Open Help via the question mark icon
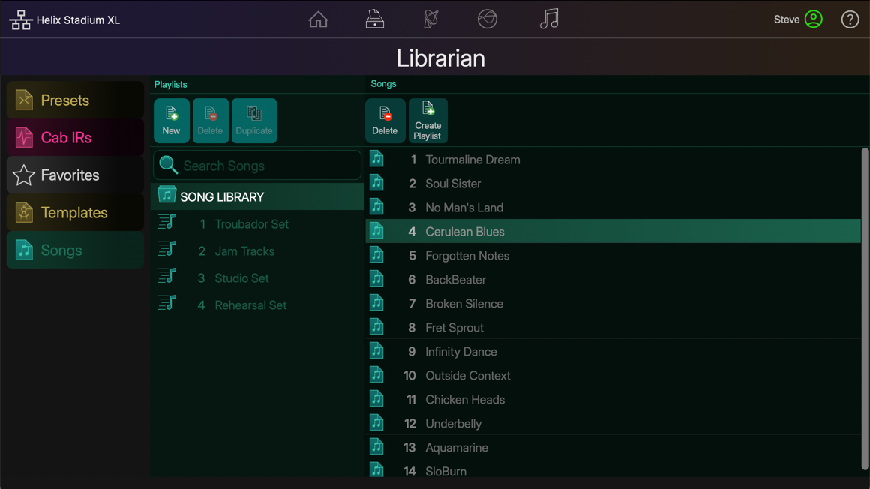 (850, 19)
